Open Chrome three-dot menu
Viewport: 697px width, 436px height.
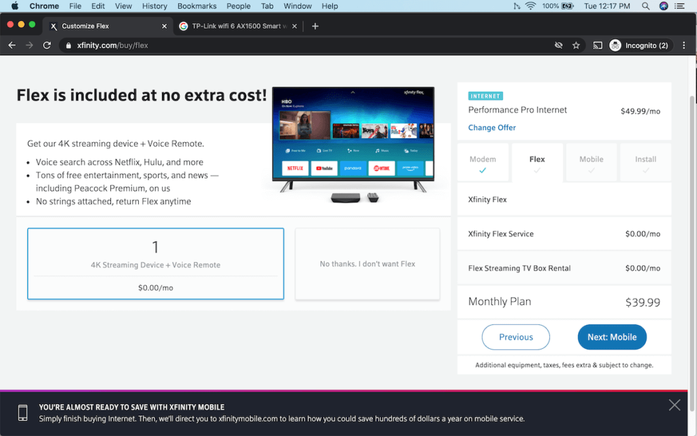click(x=683, y=46)
